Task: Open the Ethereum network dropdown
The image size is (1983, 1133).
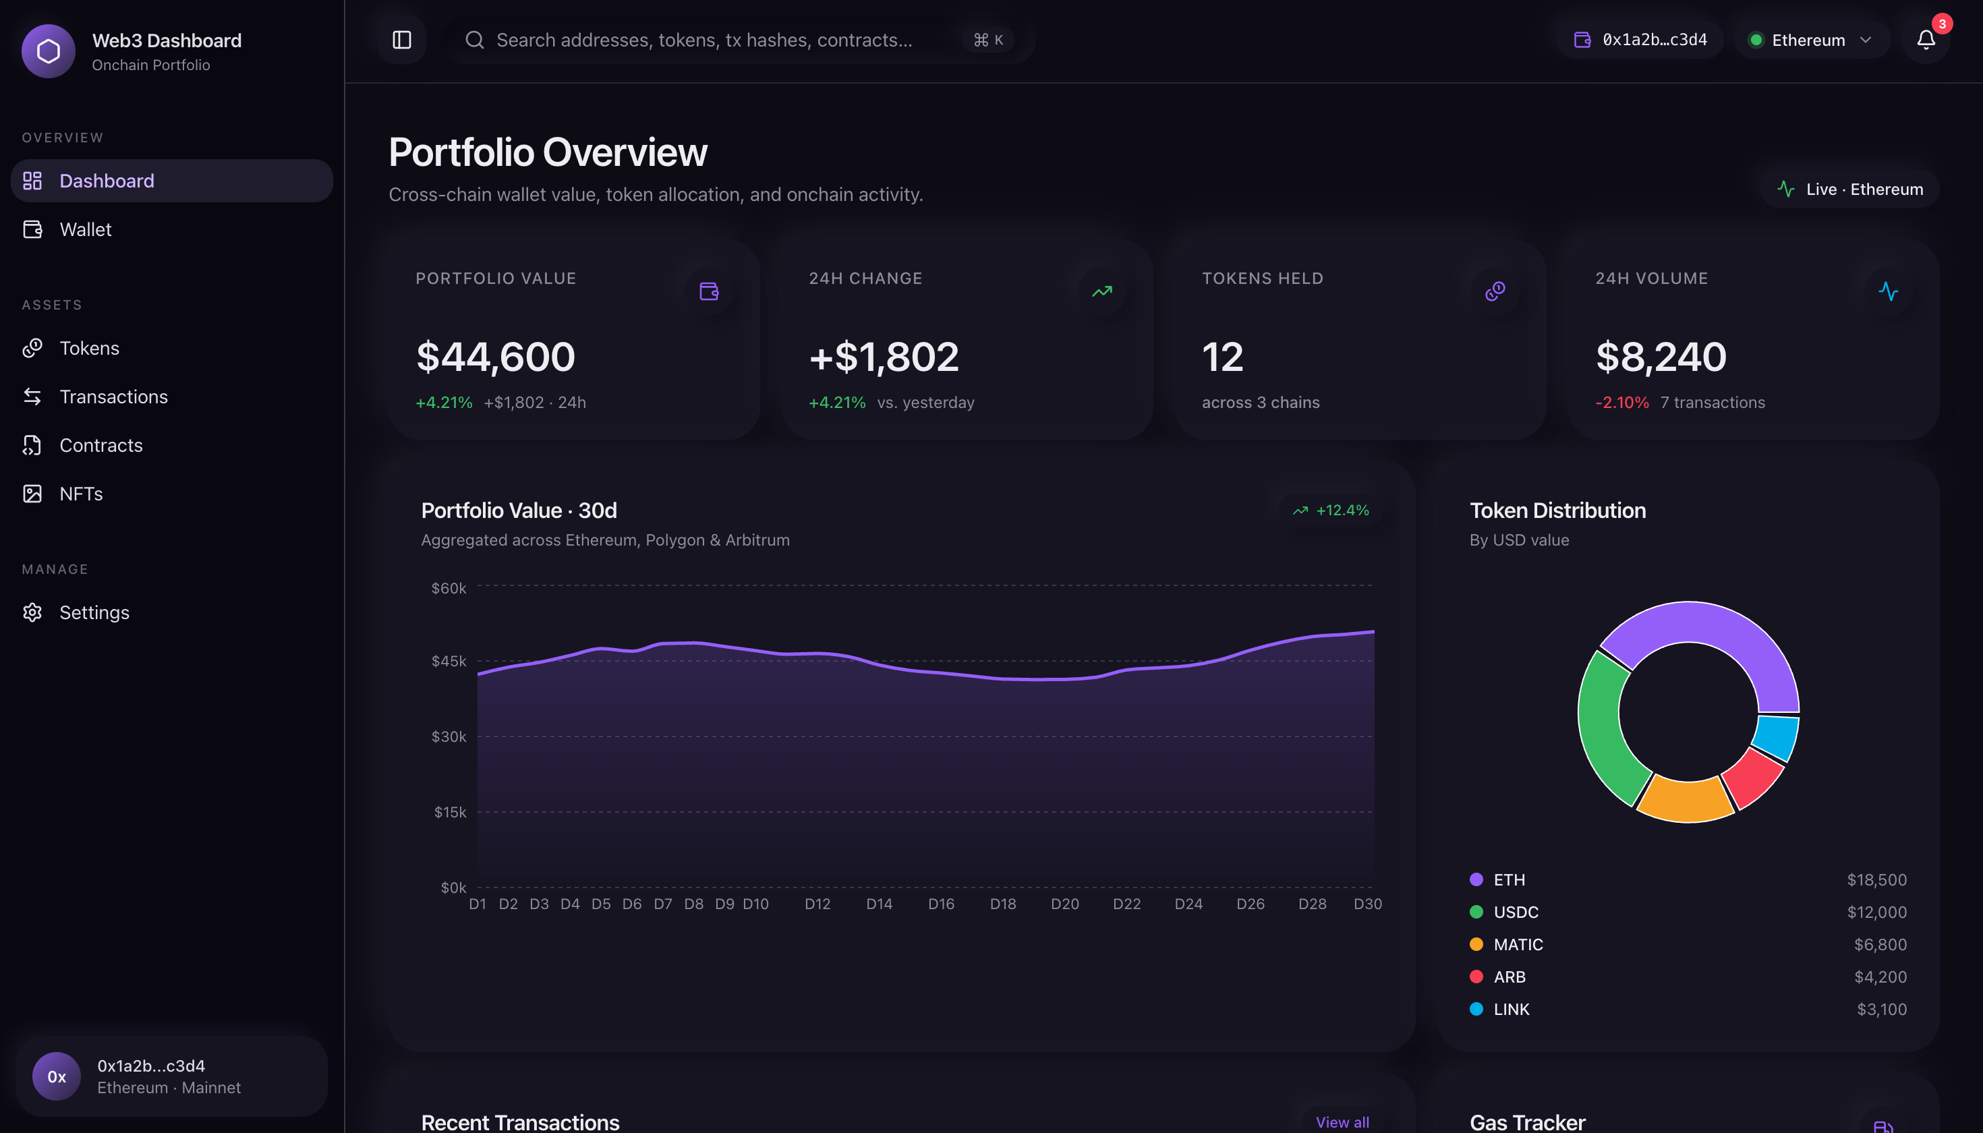Action: click(x=1812, y=40)
